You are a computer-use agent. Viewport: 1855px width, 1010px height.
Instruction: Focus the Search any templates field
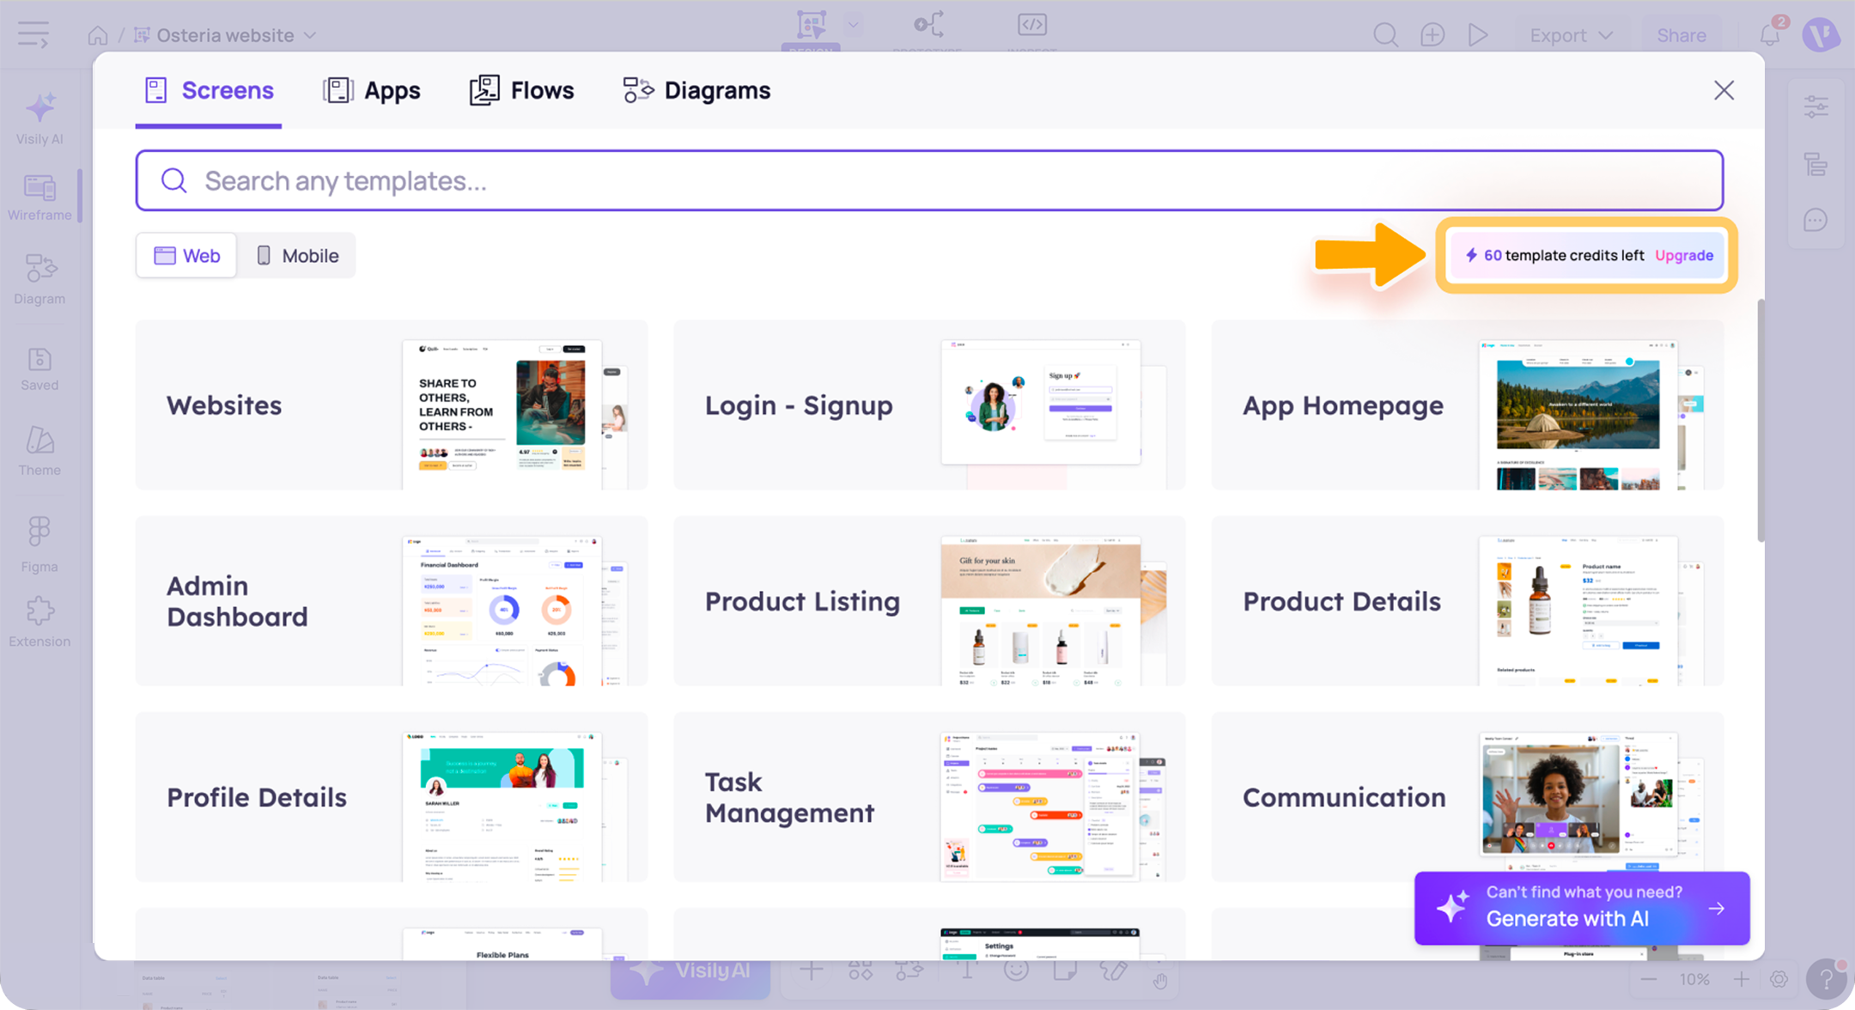pyautogui.click(x=929, y=180)
